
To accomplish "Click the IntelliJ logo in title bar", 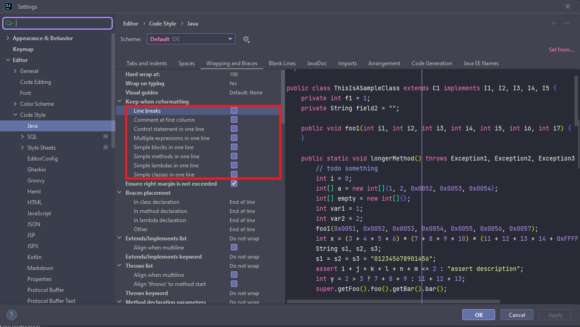I will coord(8,7).
